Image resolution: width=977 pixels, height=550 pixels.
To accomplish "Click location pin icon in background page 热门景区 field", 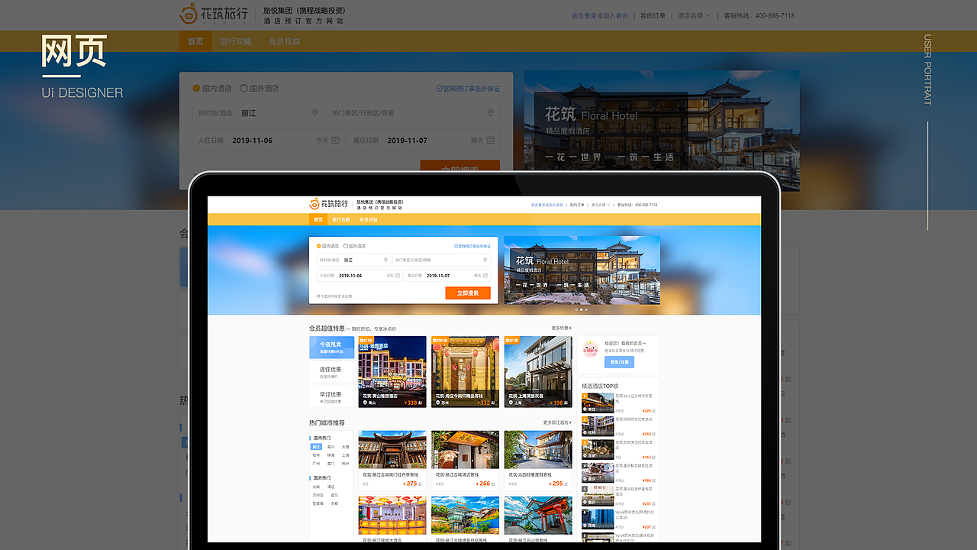I will (491, 113).
